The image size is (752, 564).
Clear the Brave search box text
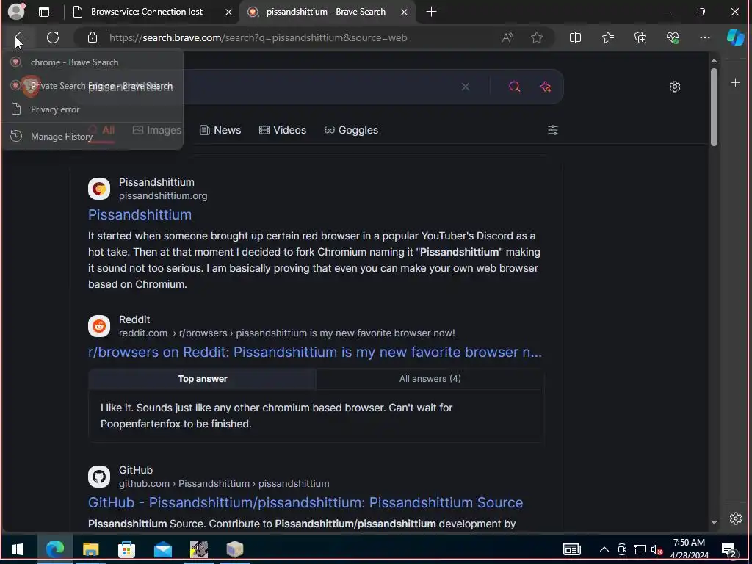point(465,87)
